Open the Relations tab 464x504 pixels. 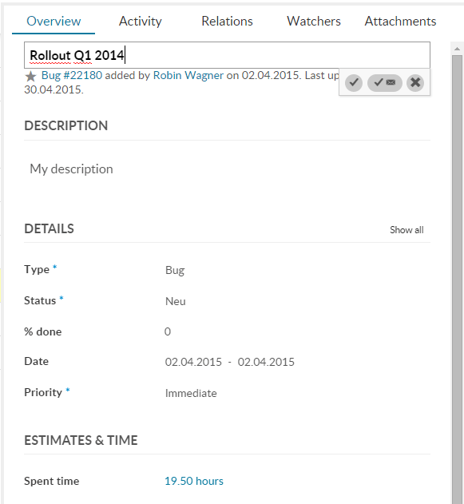pyautogui.click(x=227, y=22)
